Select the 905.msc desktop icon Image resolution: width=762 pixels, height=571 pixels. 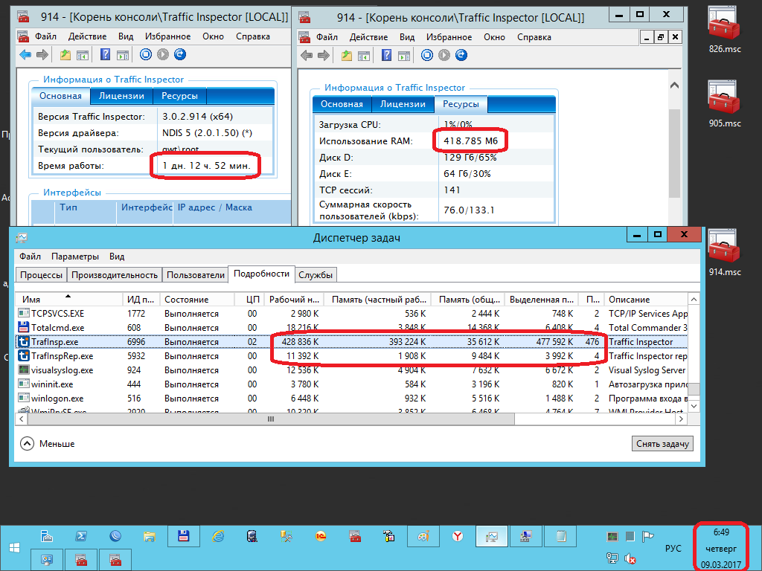(725, 104)
